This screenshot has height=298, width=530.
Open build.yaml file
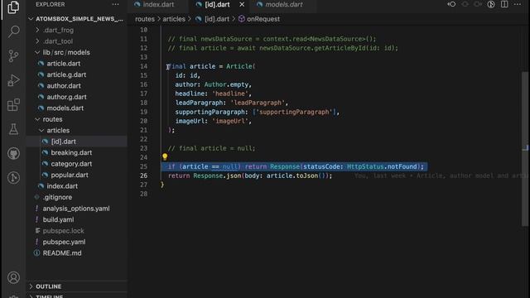click(76, 219)
